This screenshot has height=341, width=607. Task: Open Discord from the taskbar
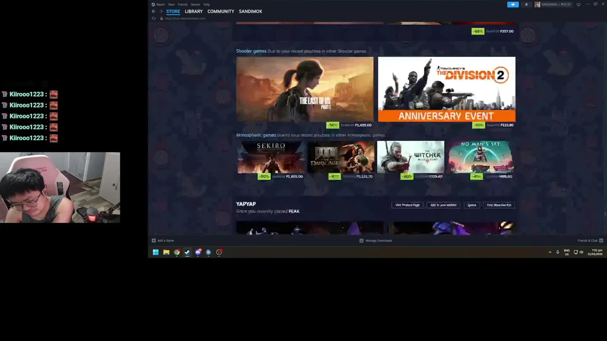click(198, 252)
